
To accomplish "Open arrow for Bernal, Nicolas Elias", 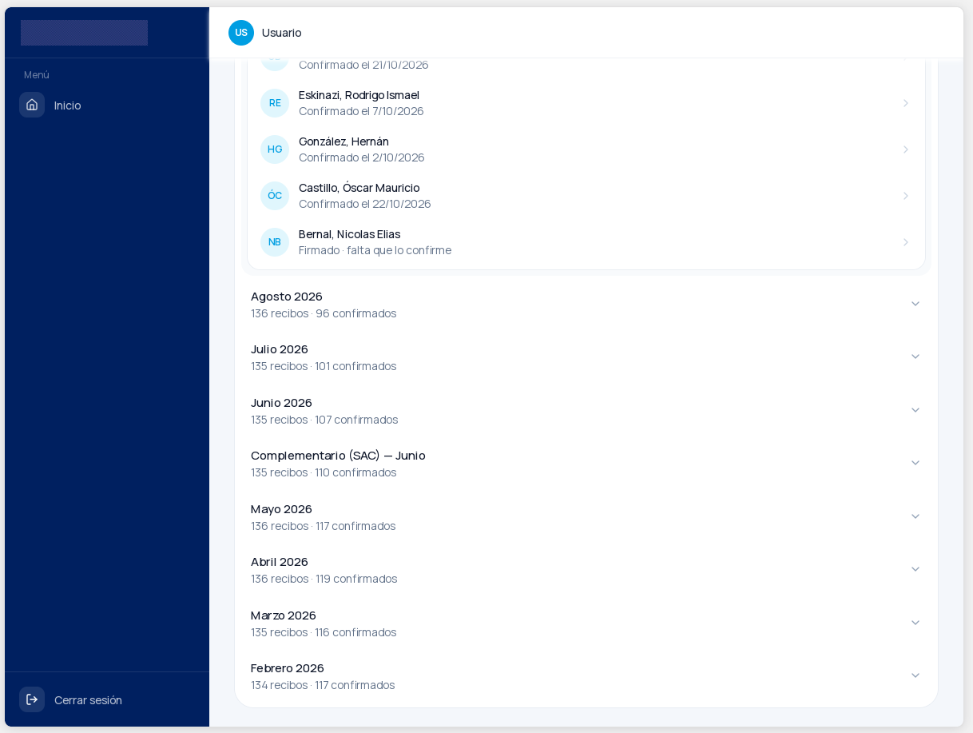I will point(906,242).
